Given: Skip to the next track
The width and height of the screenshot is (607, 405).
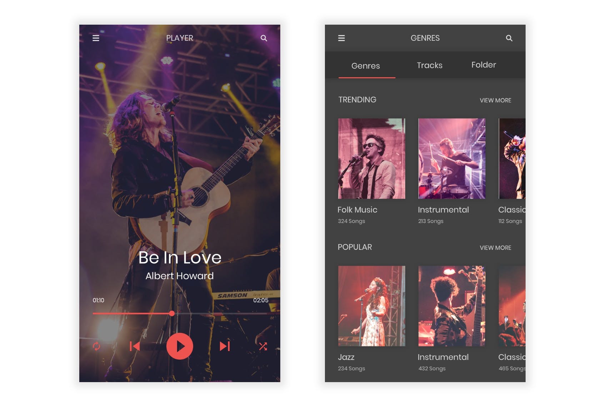Looking at the screenshot, I should pyautogui.click(x=224, y=346).
